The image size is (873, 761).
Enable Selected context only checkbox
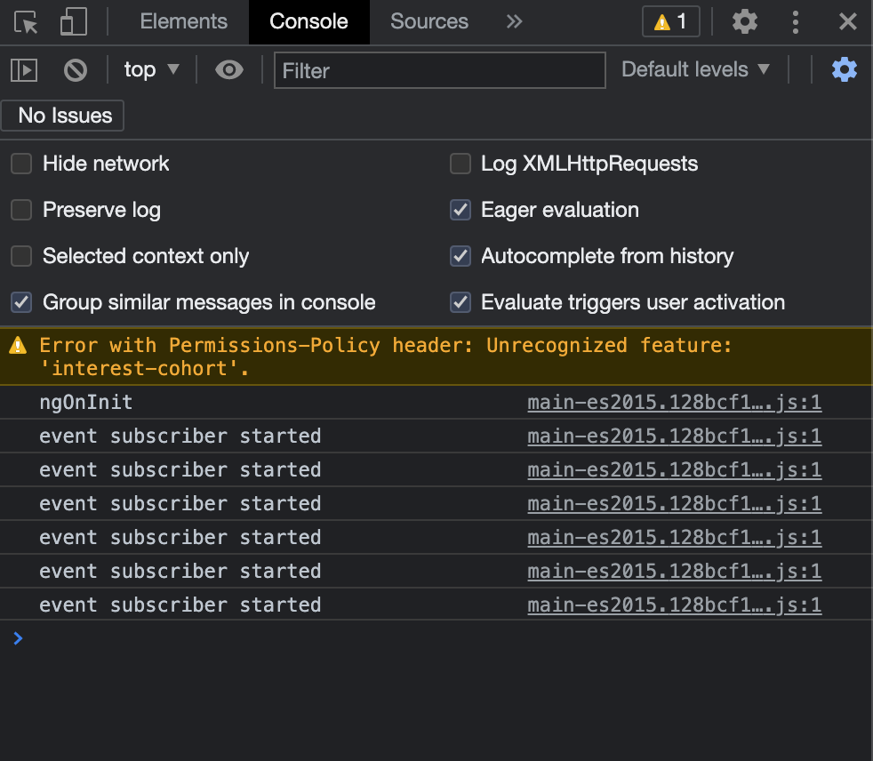pos(21,256)
